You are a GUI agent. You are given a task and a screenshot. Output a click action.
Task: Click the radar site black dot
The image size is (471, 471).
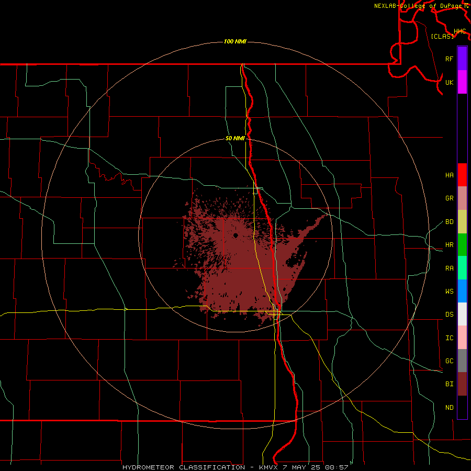tap(235, 235)
